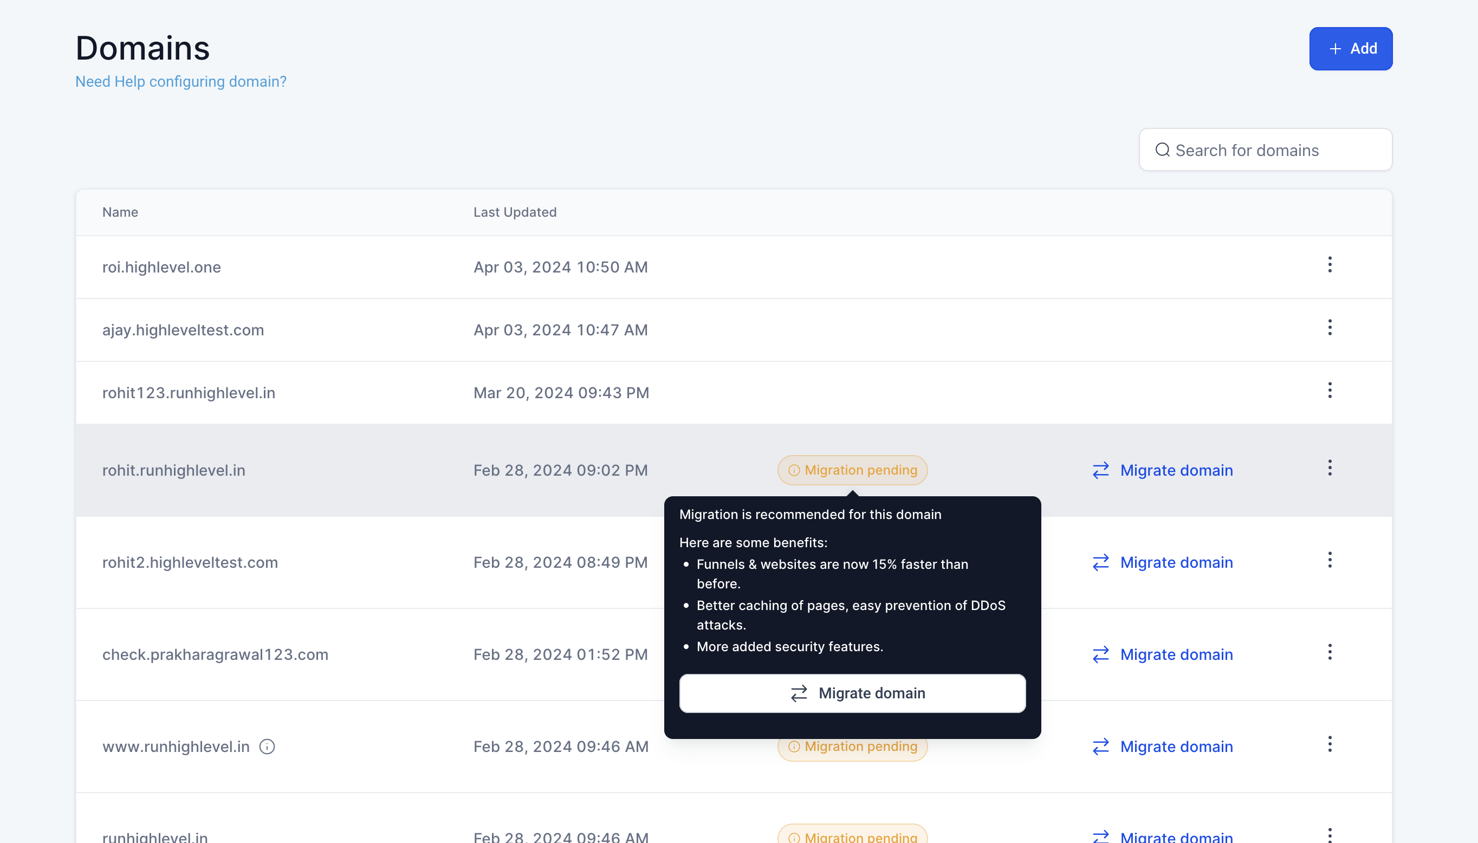Open three-dot menu for rohit.runhighlevel.in

(x=1329, y=468)
